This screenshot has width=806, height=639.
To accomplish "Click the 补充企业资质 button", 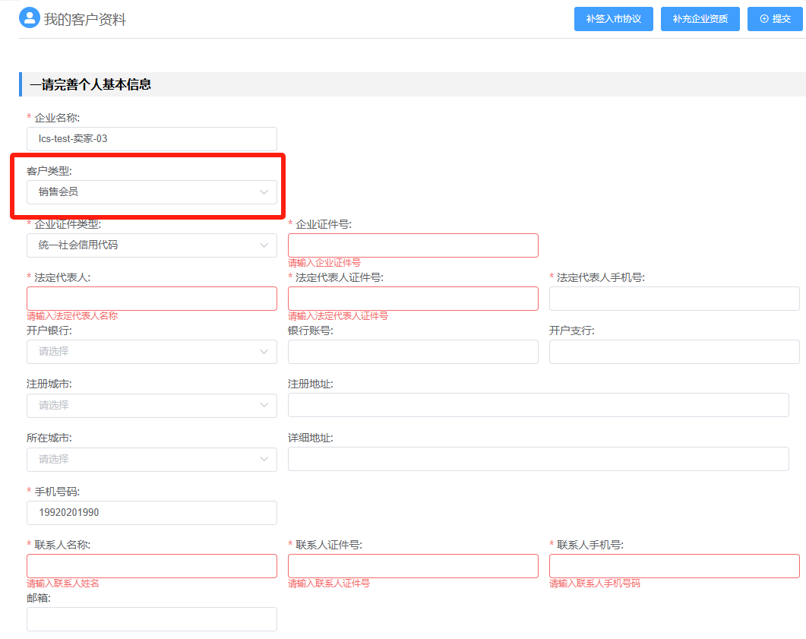I will (700, 19).
